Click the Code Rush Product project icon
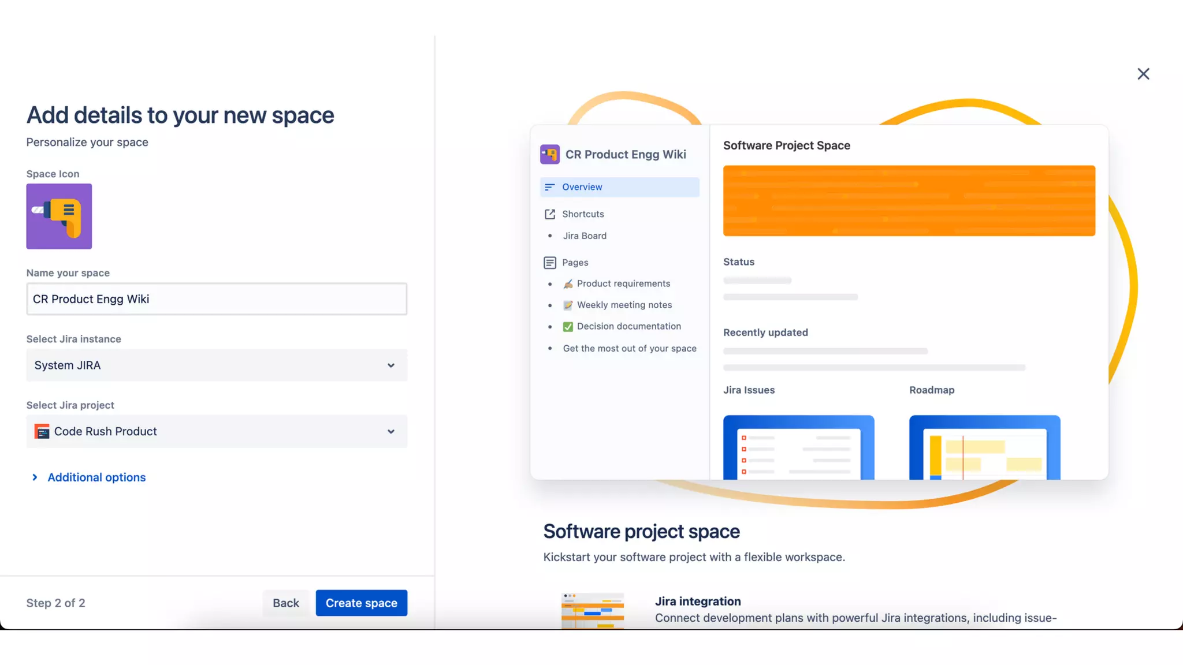1183x665 pixels. coord(42,431)
